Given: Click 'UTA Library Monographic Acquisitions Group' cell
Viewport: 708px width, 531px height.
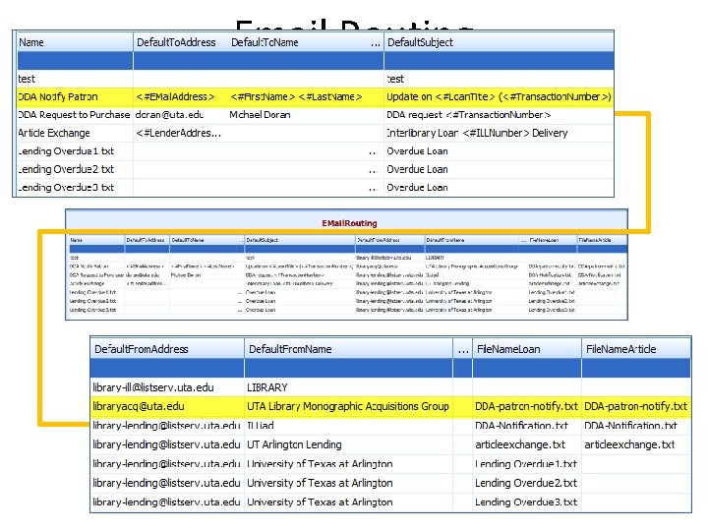Looking at the screenshot, I should (x=348, y=406).
